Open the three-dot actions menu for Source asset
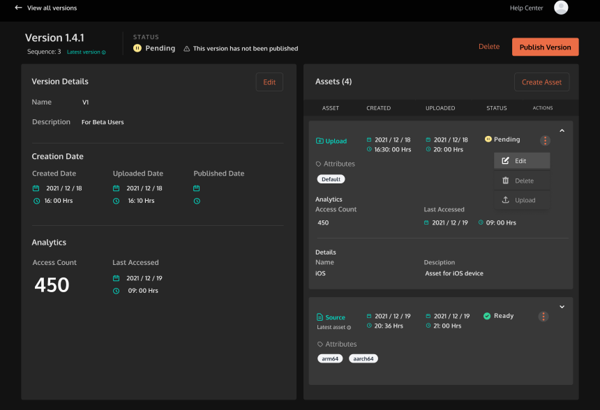The image size is (600, 410). coord(543,317)
